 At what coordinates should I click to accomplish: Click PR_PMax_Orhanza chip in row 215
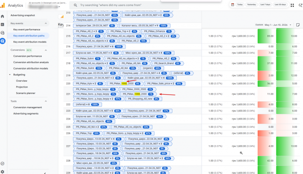pos(158,31)
